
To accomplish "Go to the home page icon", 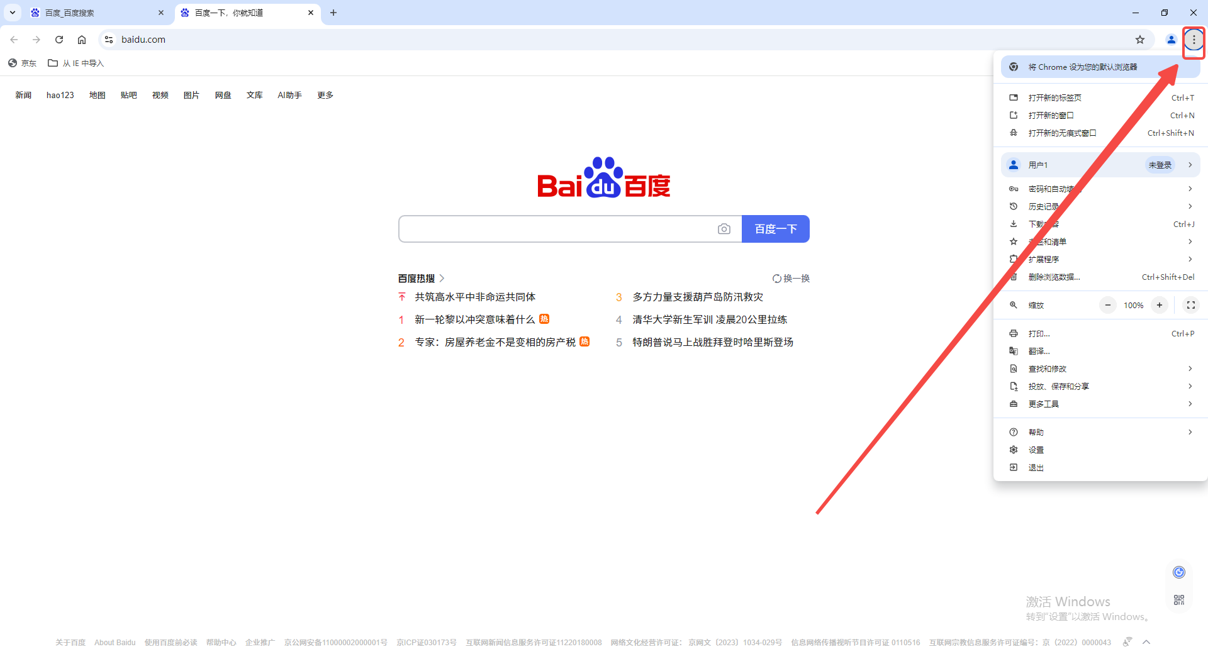I will pyautogui.click(x=82, y=40).
